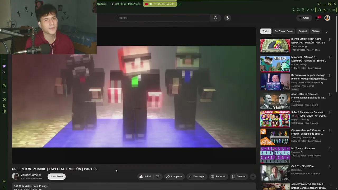Open Salva 1 Canción por Cada año thumbnail
338x190 pixels.
(x=275, y=119)
